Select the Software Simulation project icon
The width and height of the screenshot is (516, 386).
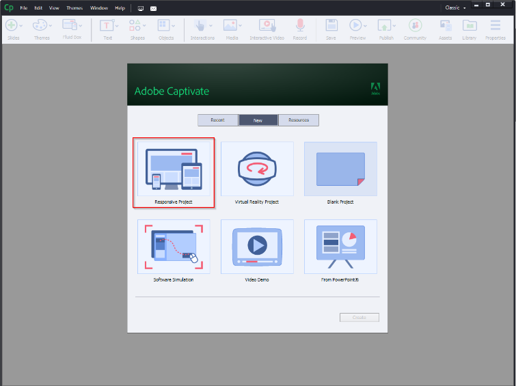pyautogui.click(x=174, y=247)
